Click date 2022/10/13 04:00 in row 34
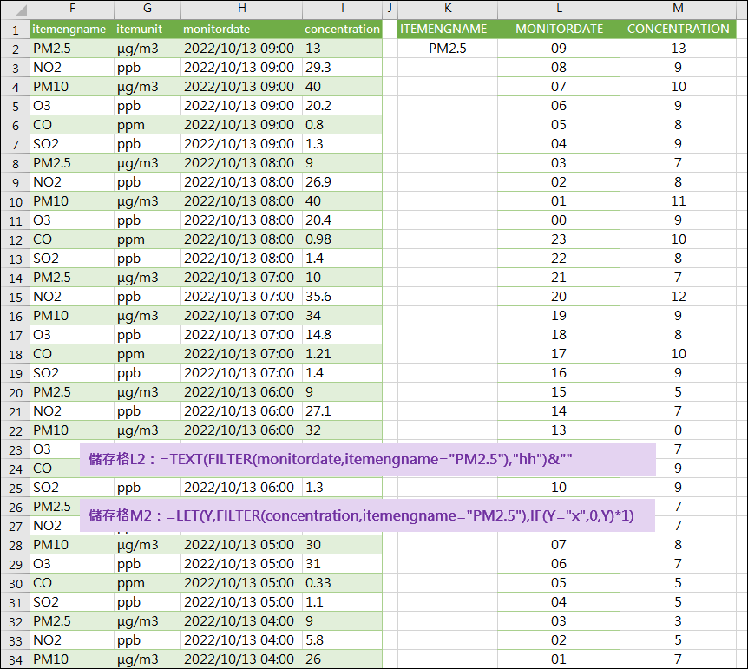 point(242,659)
